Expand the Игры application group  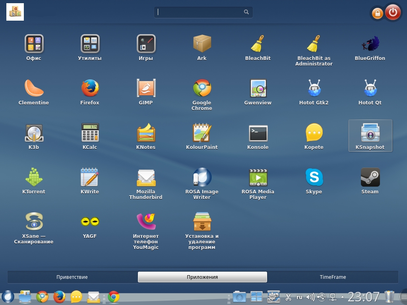tap(146, 44)
